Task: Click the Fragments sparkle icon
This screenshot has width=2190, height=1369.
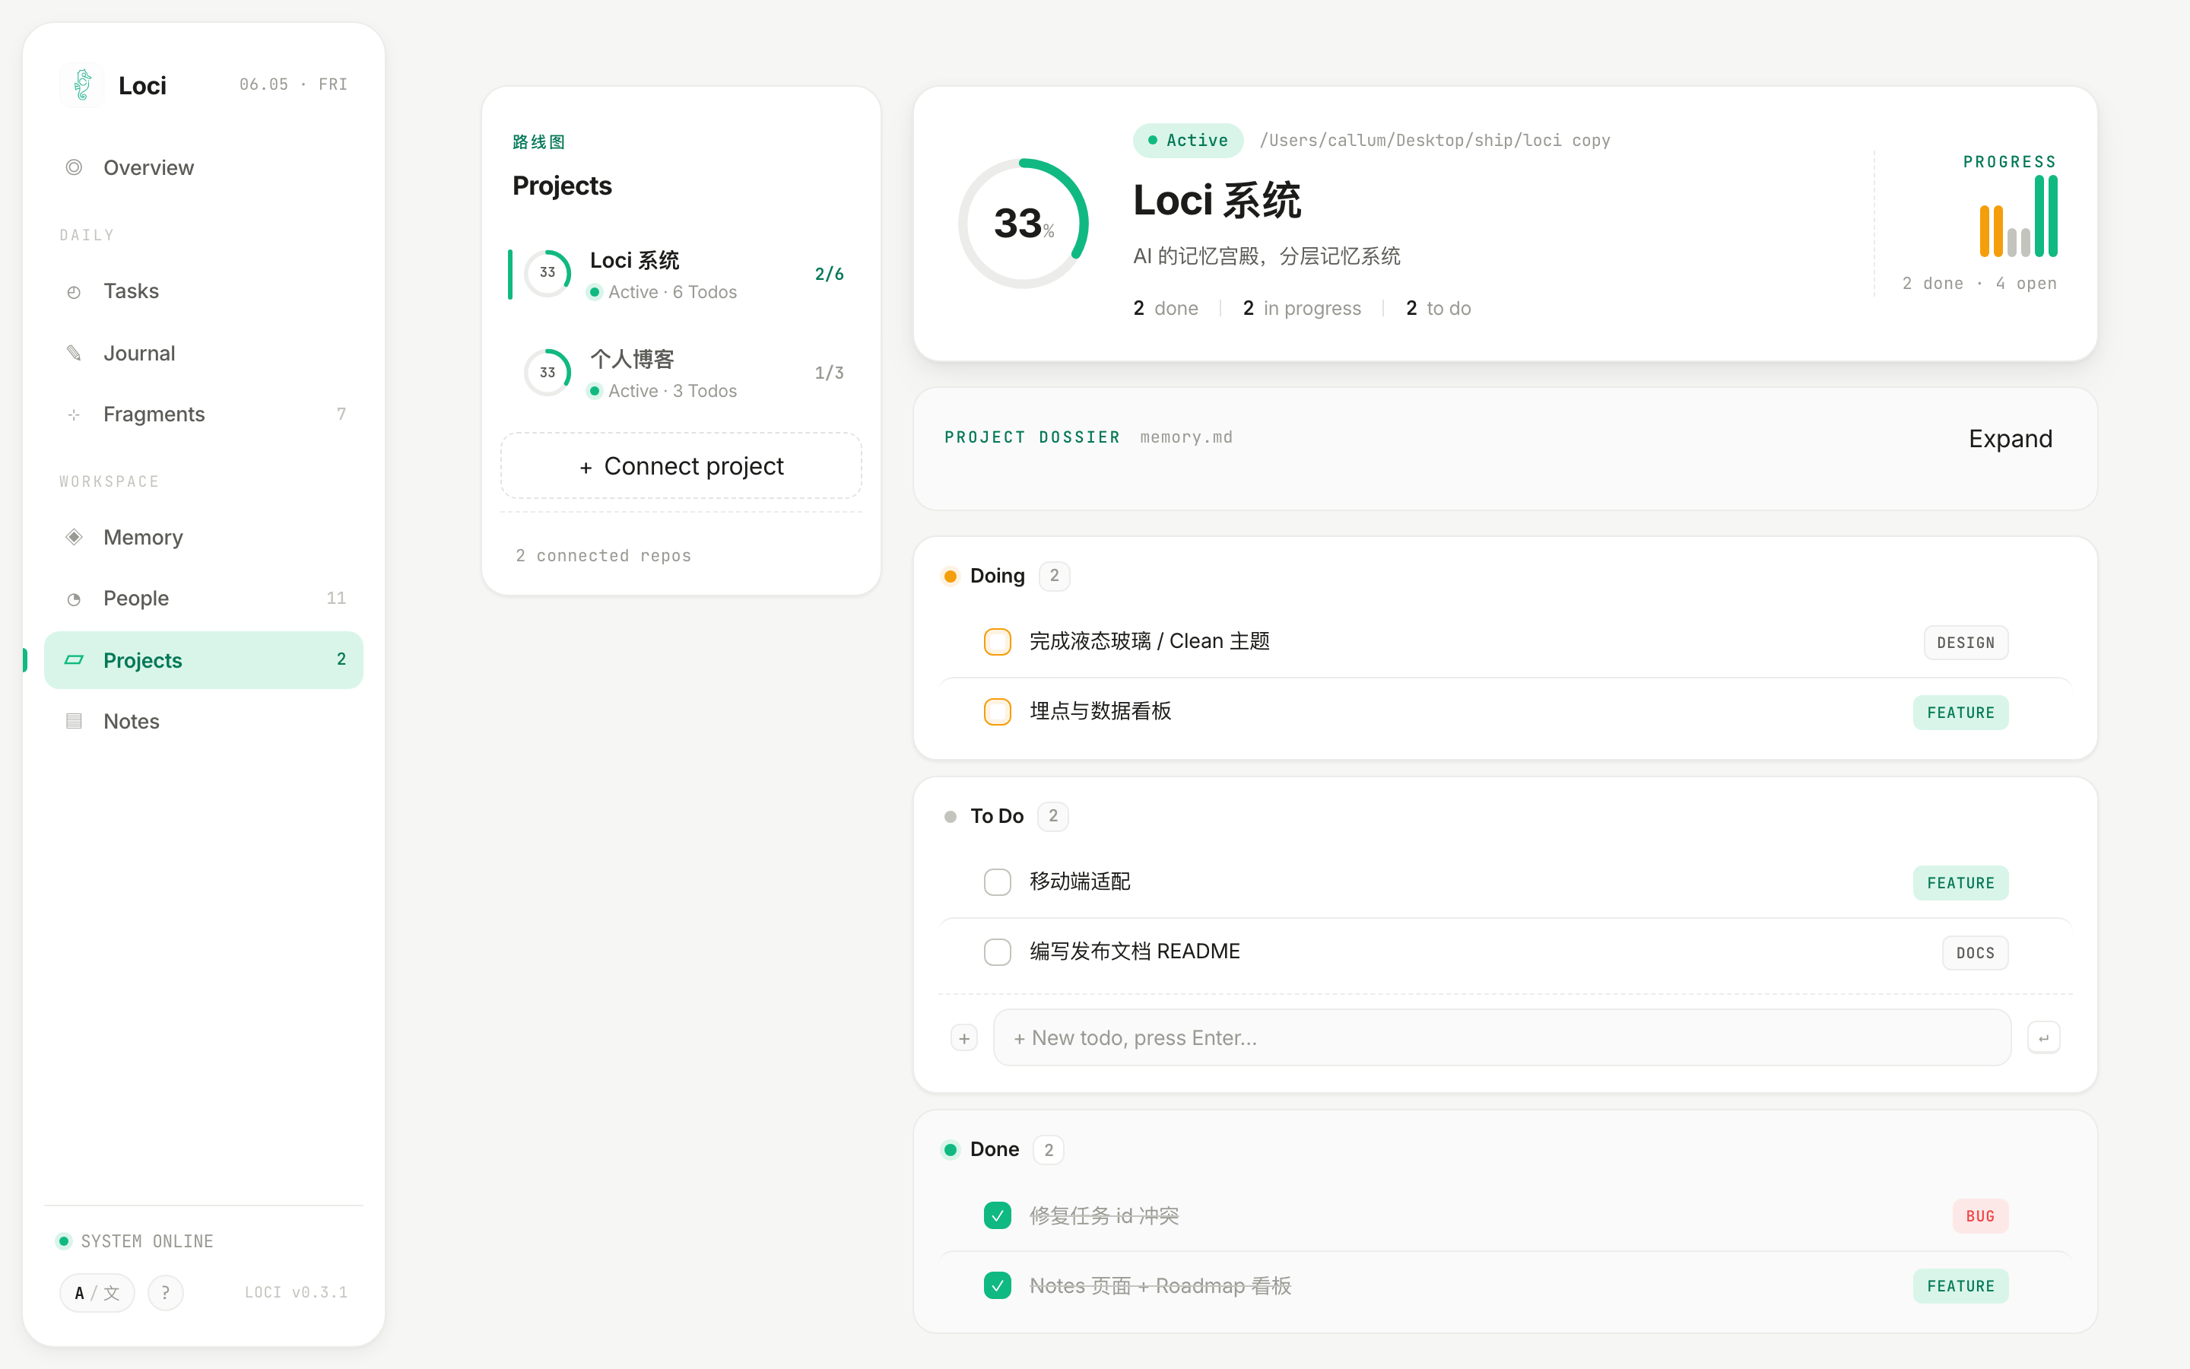Action: [x=75, y=415]
